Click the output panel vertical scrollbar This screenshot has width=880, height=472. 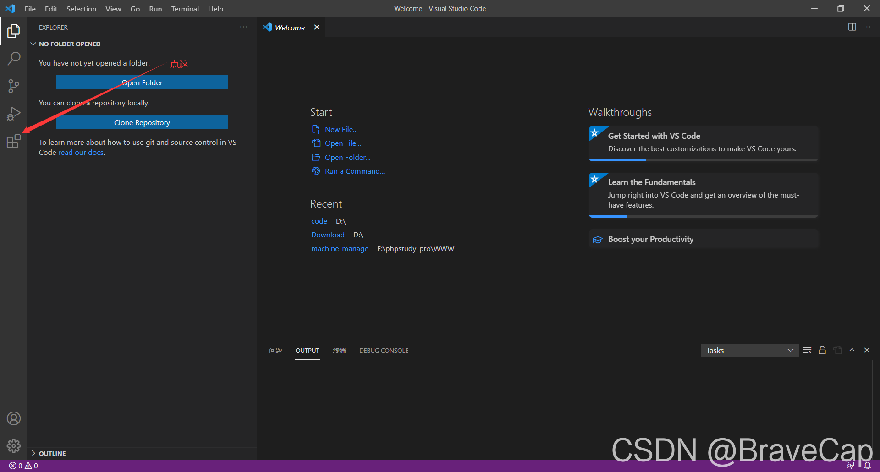pos(875,410)
